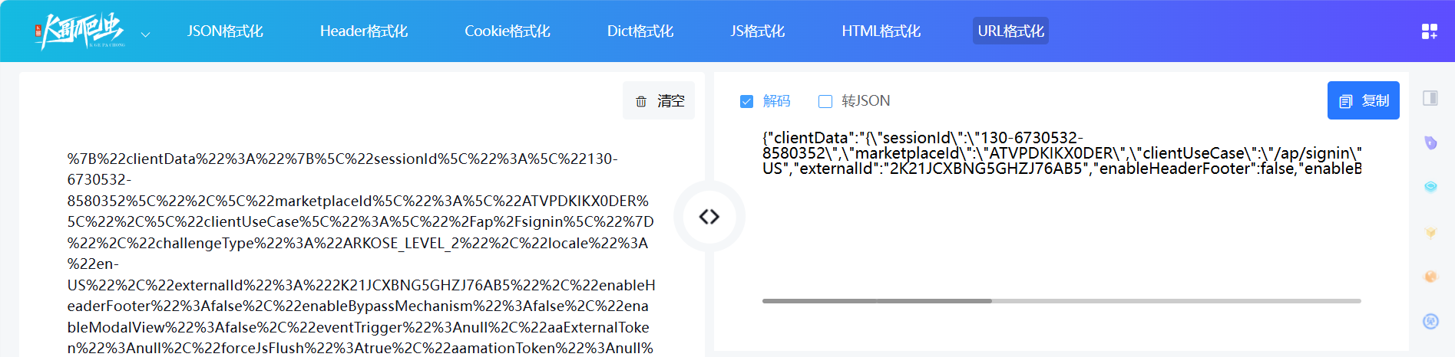
Task: Click the round convert arrows button between panels
Action: click(709, 217)
